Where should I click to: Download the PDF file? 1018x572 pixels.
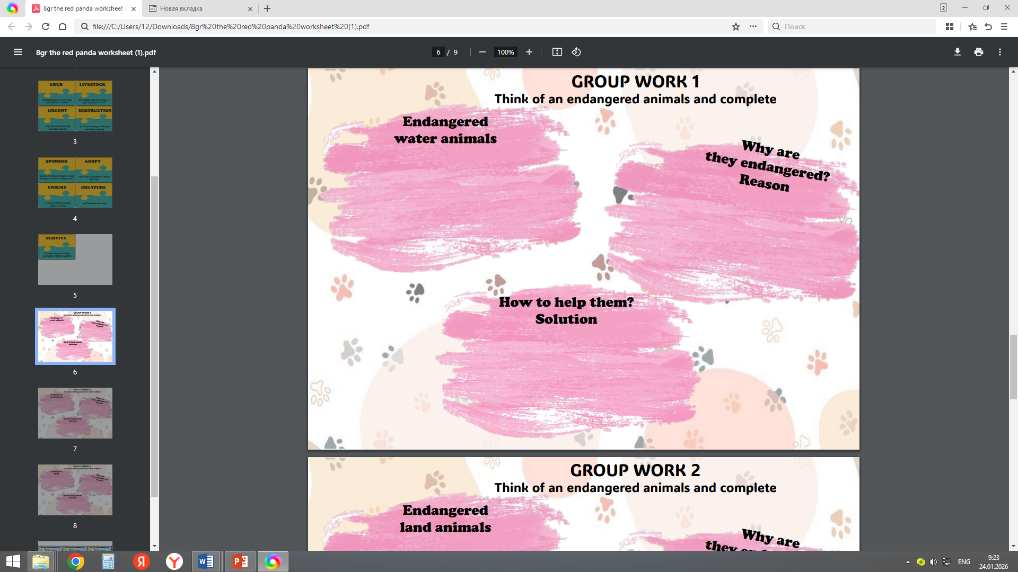coord(957,52)
